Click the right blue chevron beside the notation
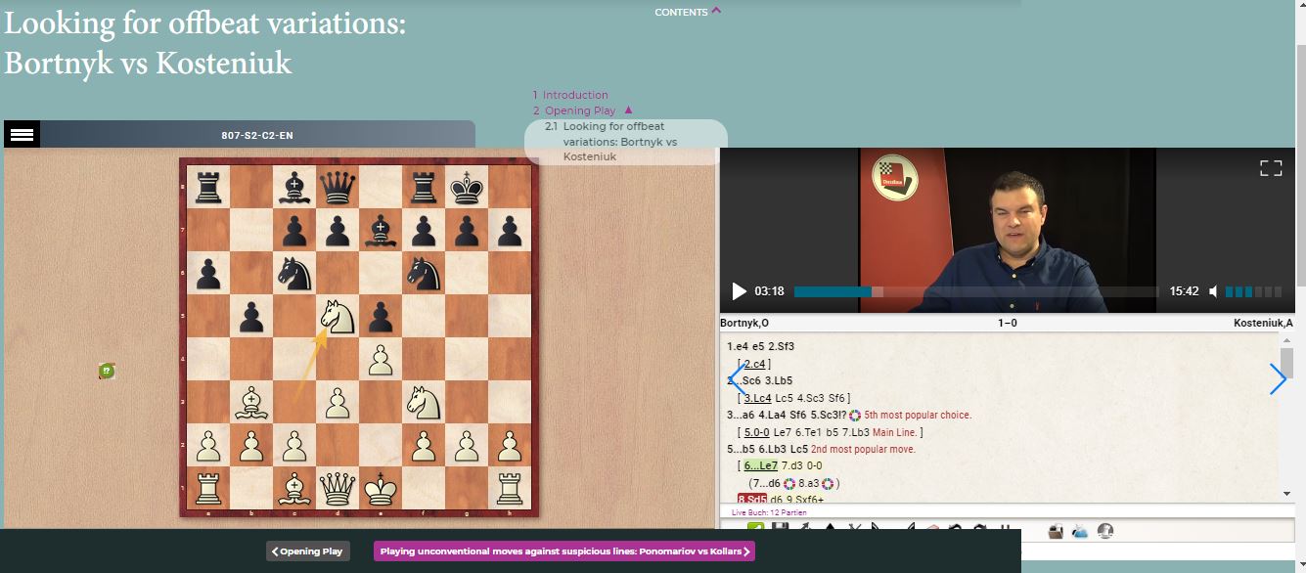This screenshot has height=573, width=1306. coord(1279,379)
